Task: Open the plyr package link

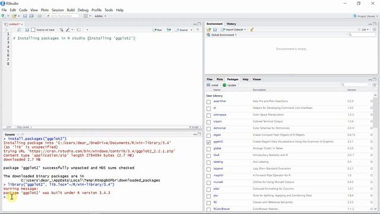Action: click(x=216, y=196)
